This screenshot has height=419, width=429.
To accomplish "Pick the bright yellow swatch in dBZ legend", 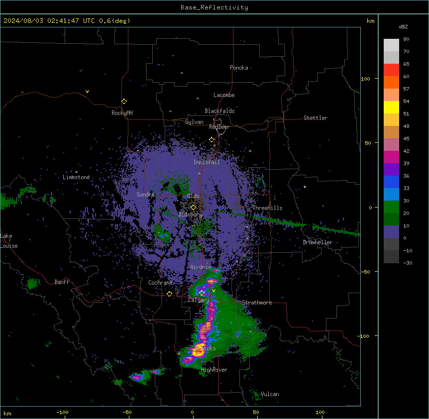I will [391, 107].
